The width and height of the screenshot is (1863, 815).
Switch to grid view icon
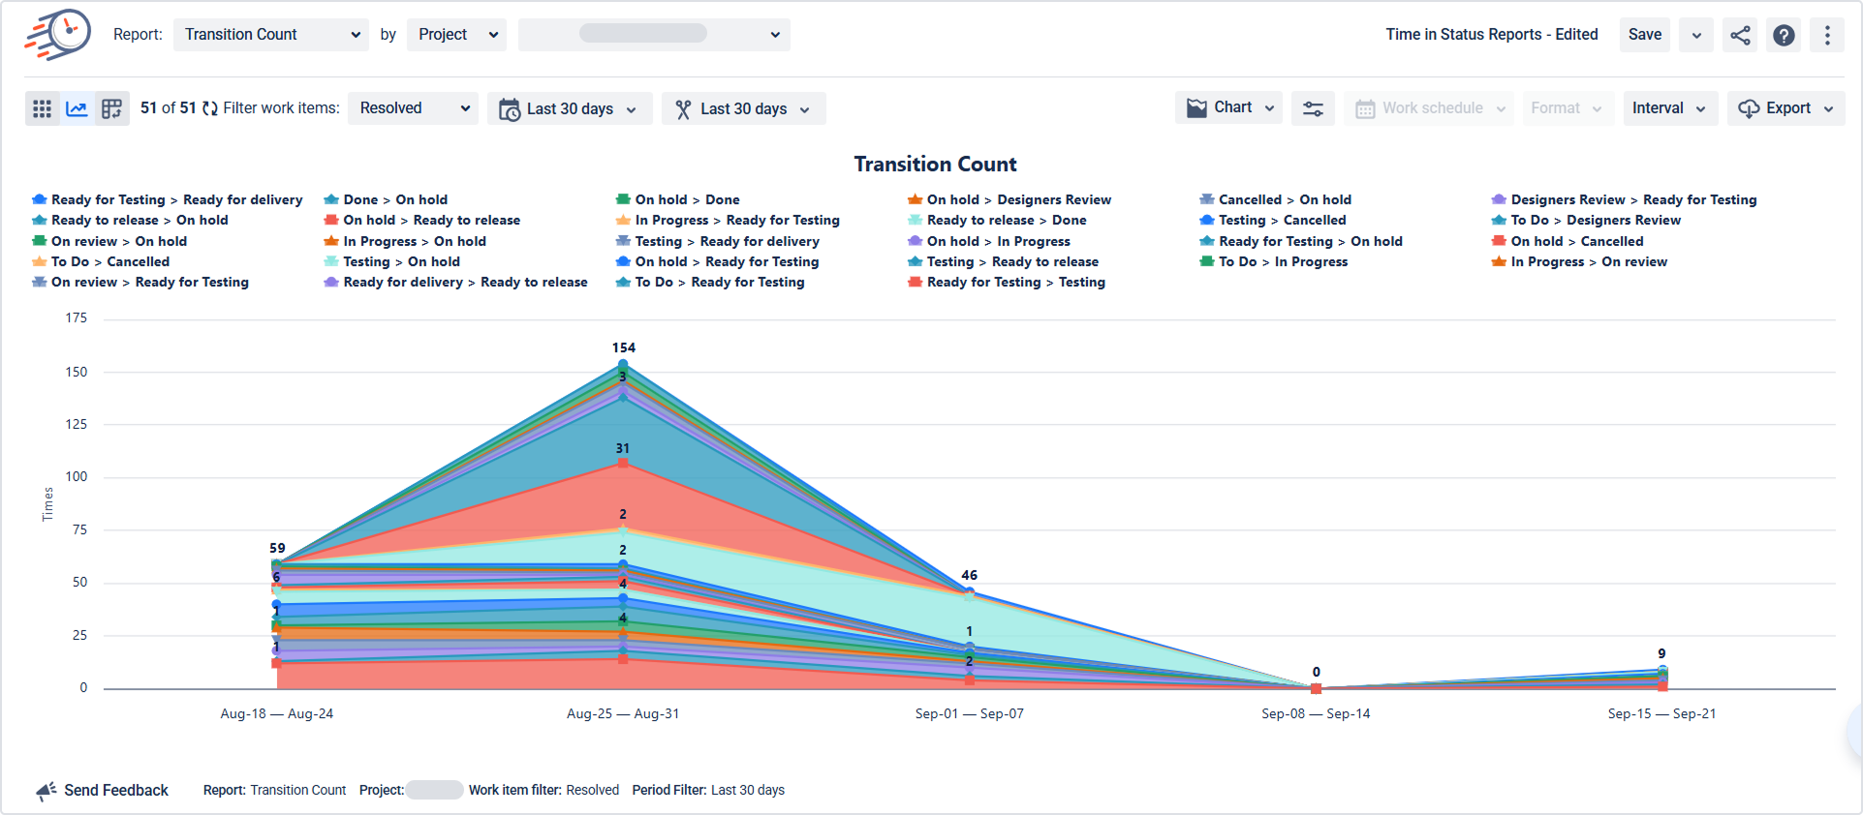click(x=42, y=108)
